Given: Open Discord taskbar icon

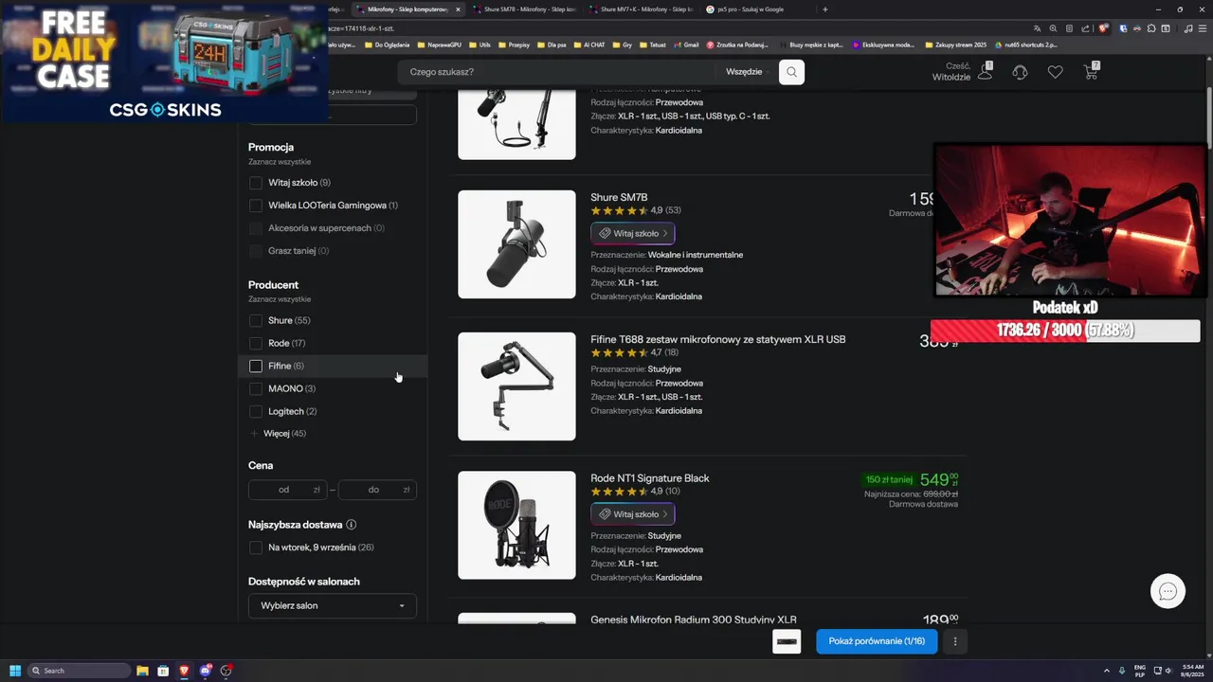Looking at the screenshot, I should [x=205, y=671].
